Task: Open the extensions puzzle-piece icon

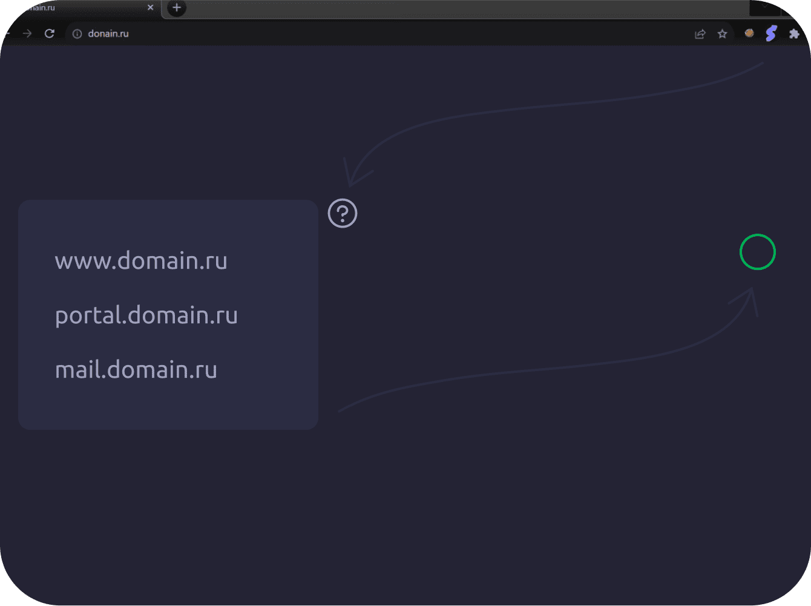Action: [794, 34]
